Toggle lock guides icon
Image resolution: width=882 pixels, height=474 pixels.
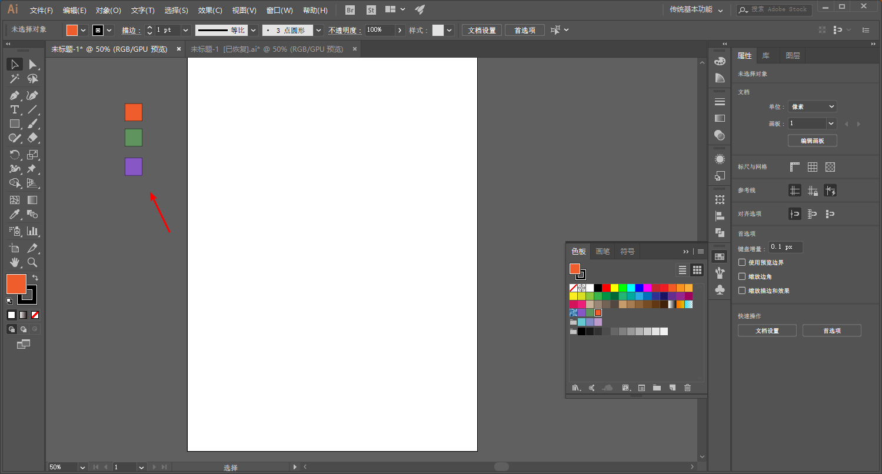813,191
